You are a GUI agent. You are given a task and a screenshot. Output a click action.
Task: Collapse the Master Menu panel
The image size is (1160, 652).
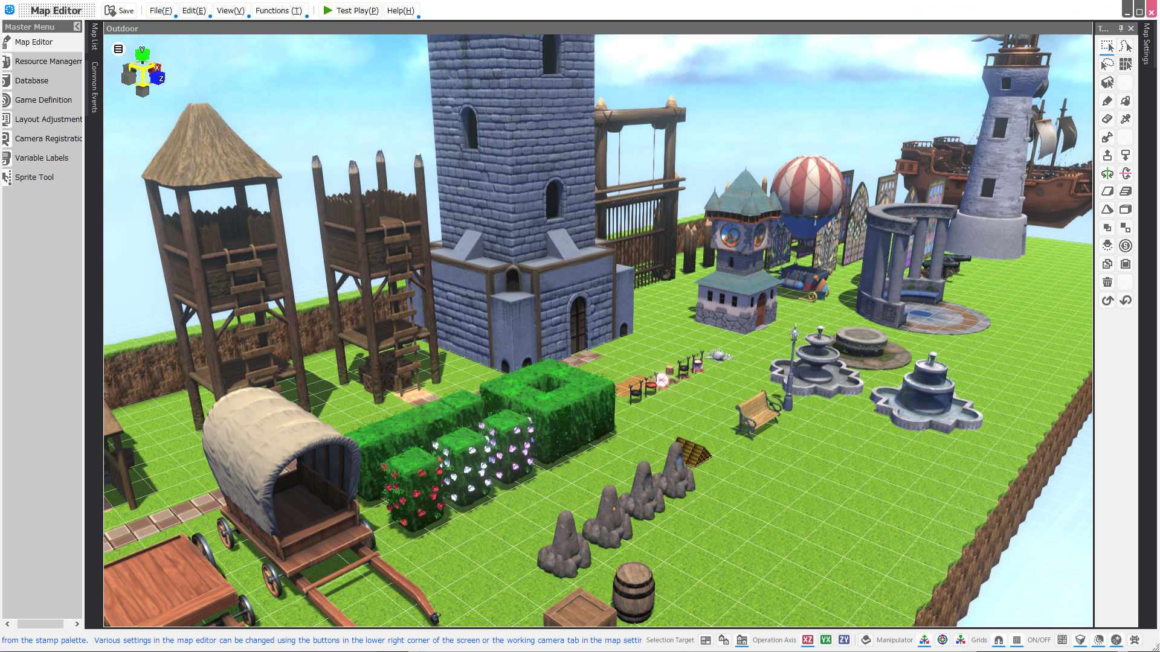coord(77,27)
